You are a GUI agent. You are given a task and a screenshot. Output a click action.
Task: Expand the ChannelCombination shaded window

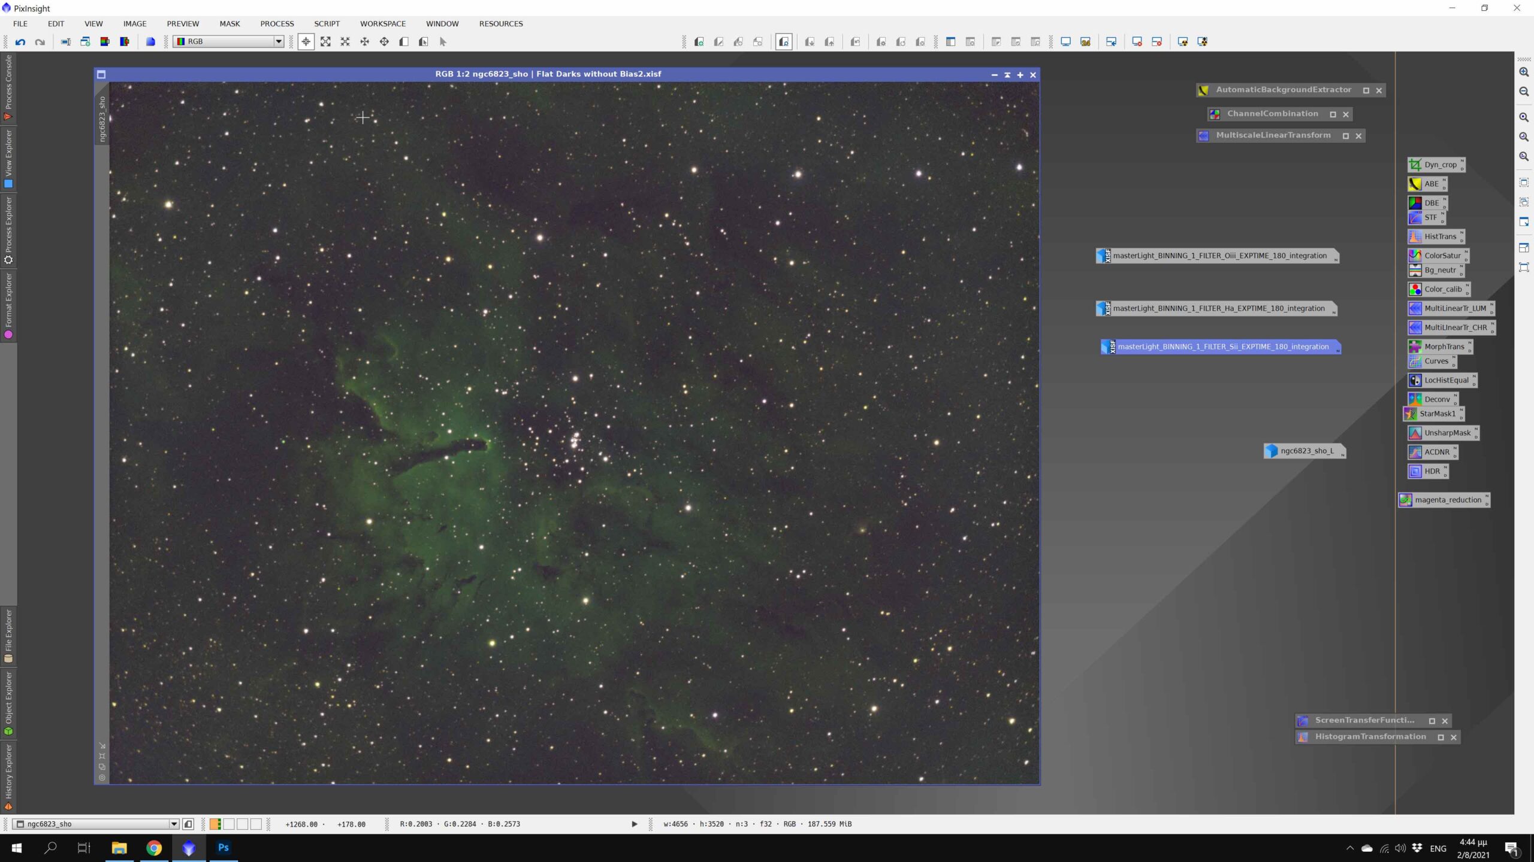click(1333, 114)
